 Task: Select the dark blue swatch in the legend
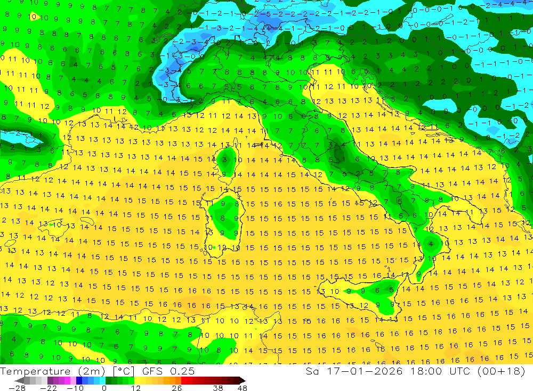pyautogui.click(x=79, y=380)
